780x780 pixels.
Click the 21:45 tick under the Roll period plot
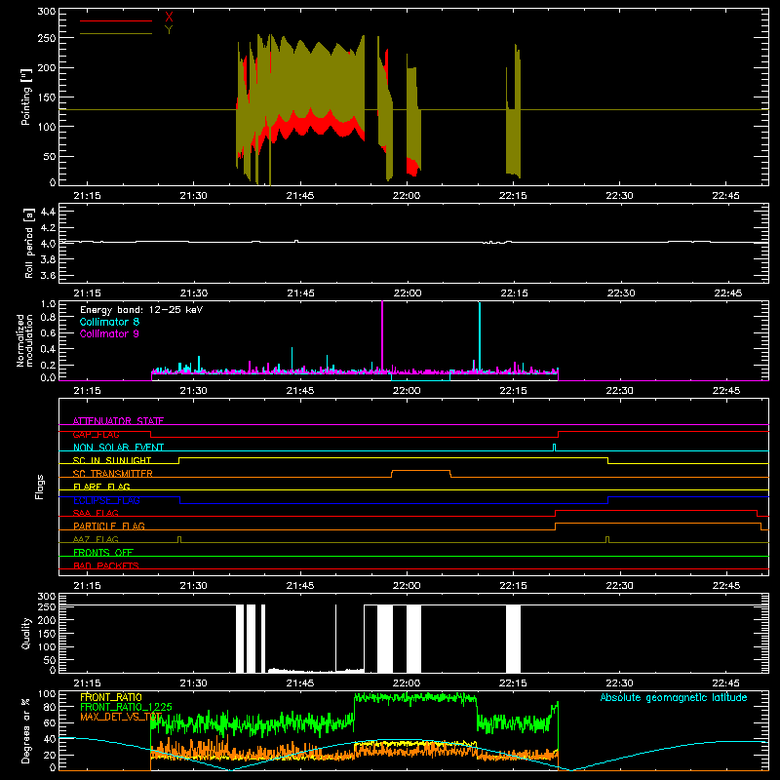(300, 293)
